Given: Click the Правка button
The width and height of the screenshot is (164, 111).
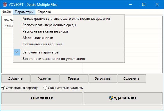Looking at the screenshot, I should 74,78.
